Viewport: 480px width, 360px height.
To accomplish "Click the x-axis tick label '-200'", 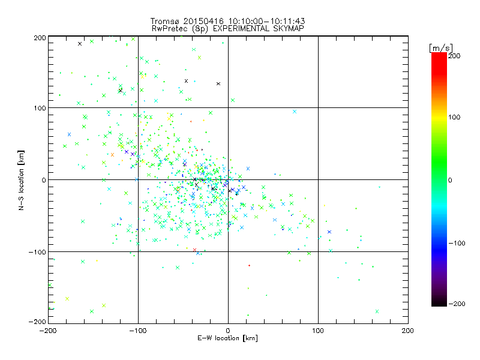I will click(x=48, y=331).
